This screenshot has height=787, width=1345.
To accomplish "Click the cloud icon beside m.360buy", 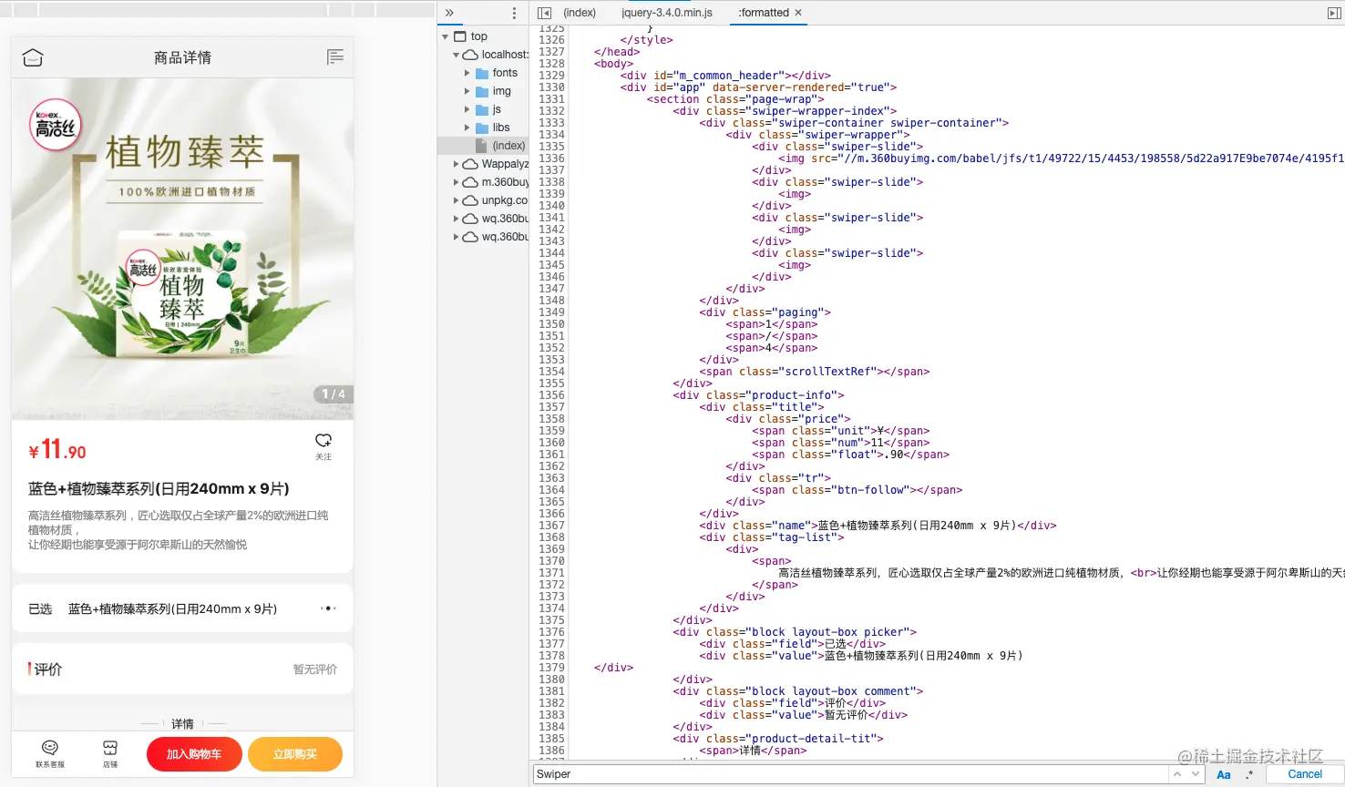I will [470, 182].
